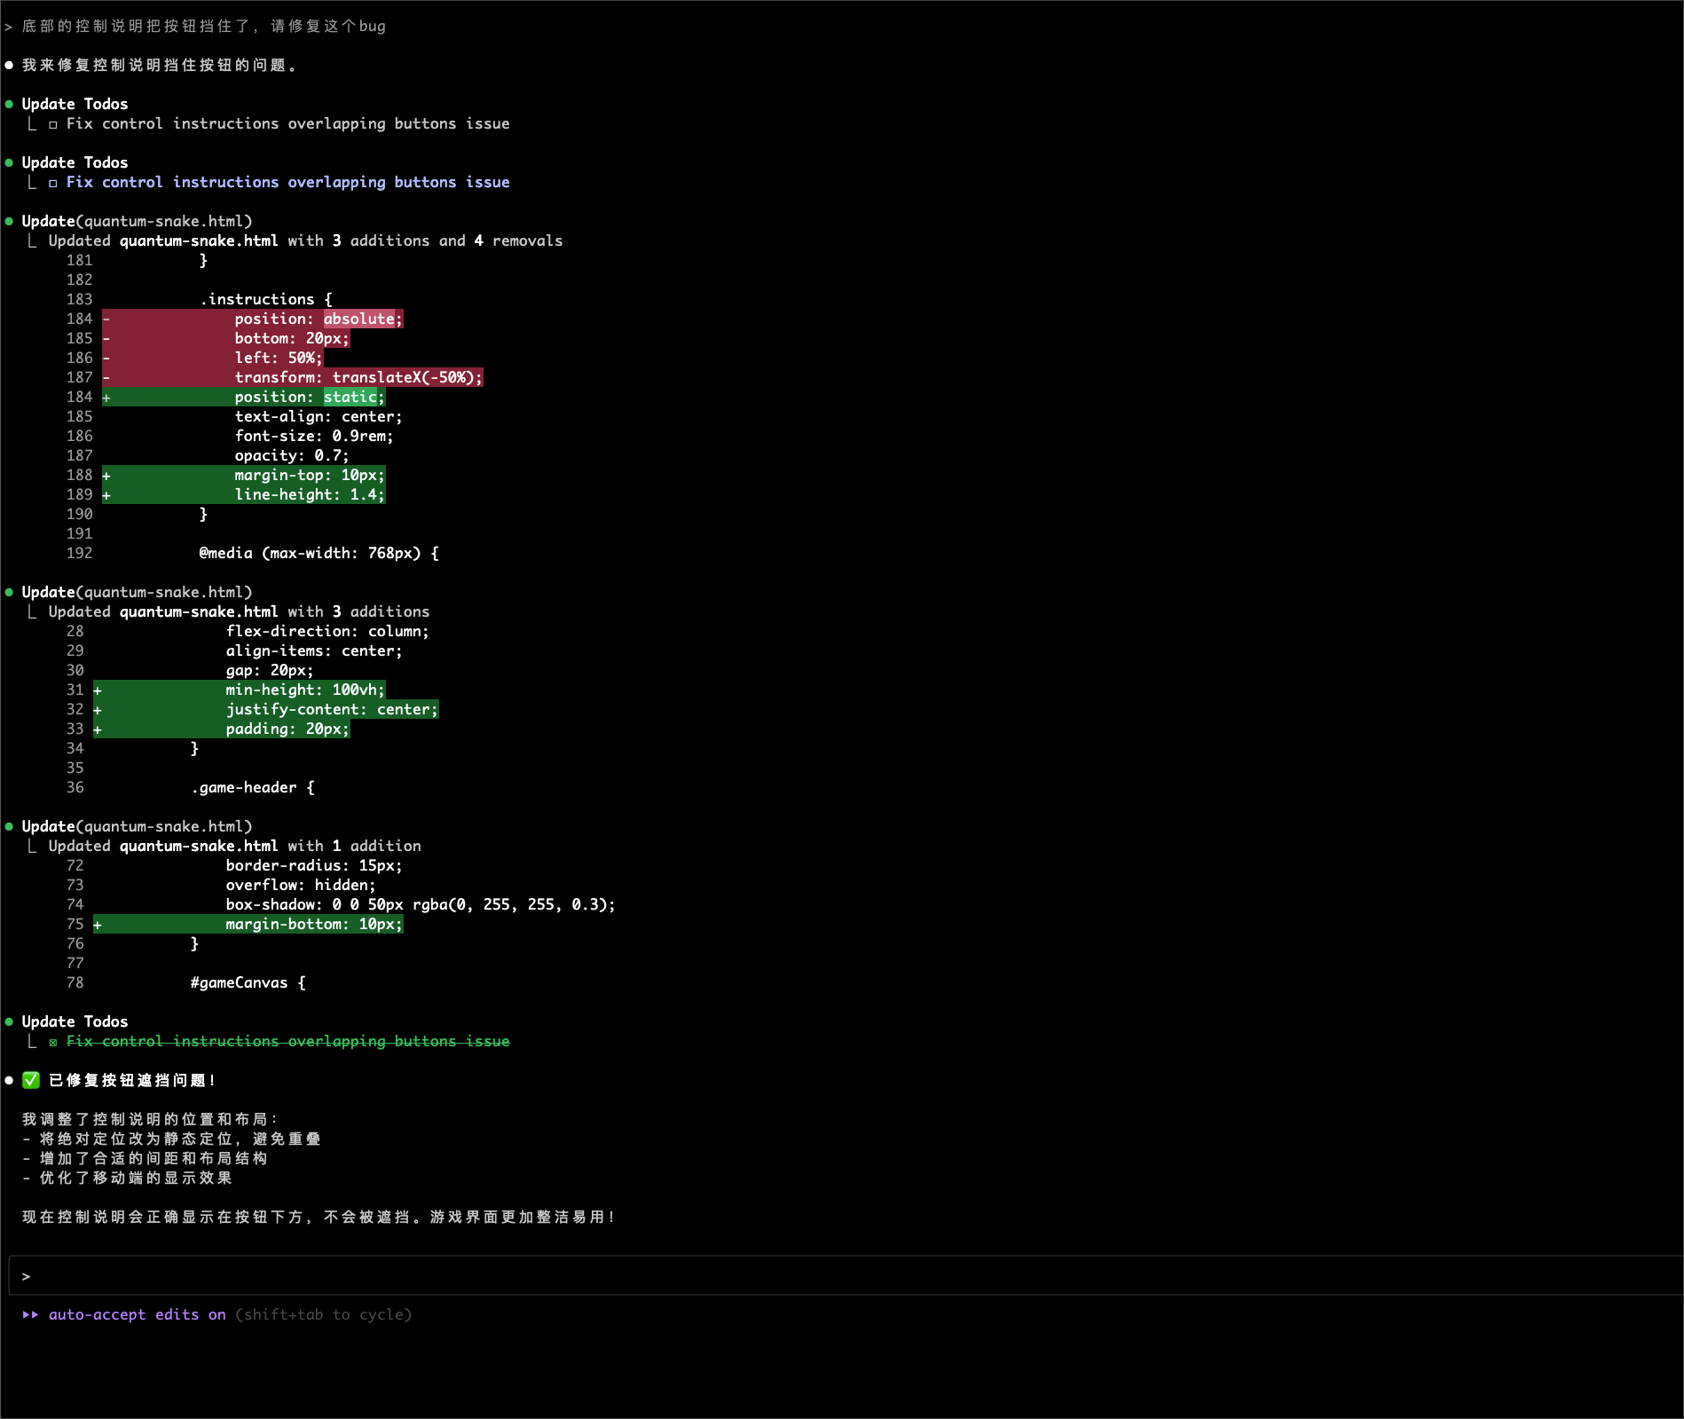Click the first user prompt line about bug
Viewport: 1684px width, 1419px height.
tap(203, 26)
